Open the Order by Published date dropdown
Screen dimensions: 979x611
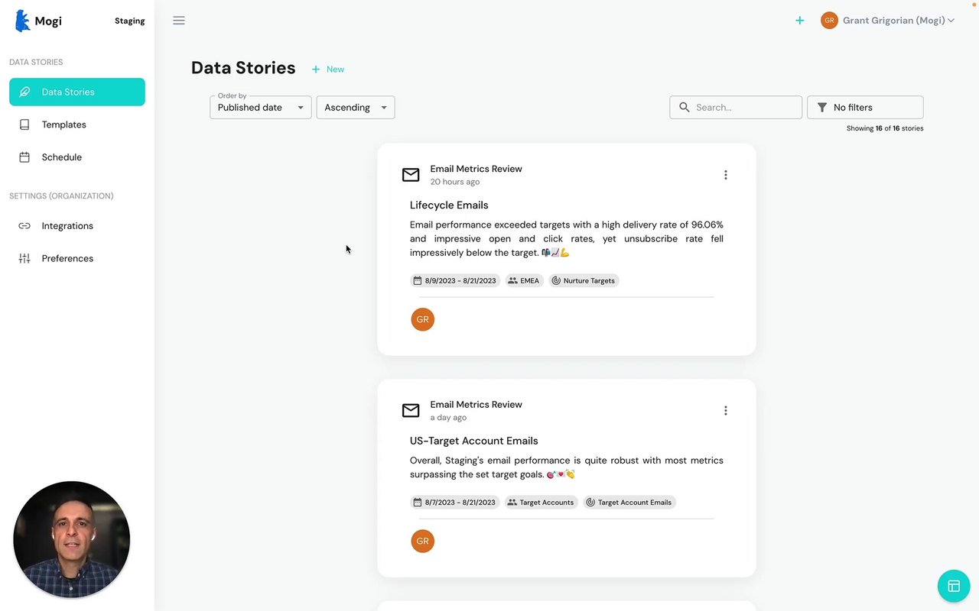click(260, 108)
